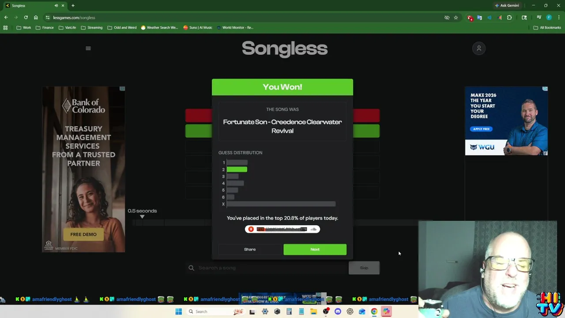This screenshot has height=318, width=565.
Task: Open the Songless logo homepage
Action: [285, 49]
